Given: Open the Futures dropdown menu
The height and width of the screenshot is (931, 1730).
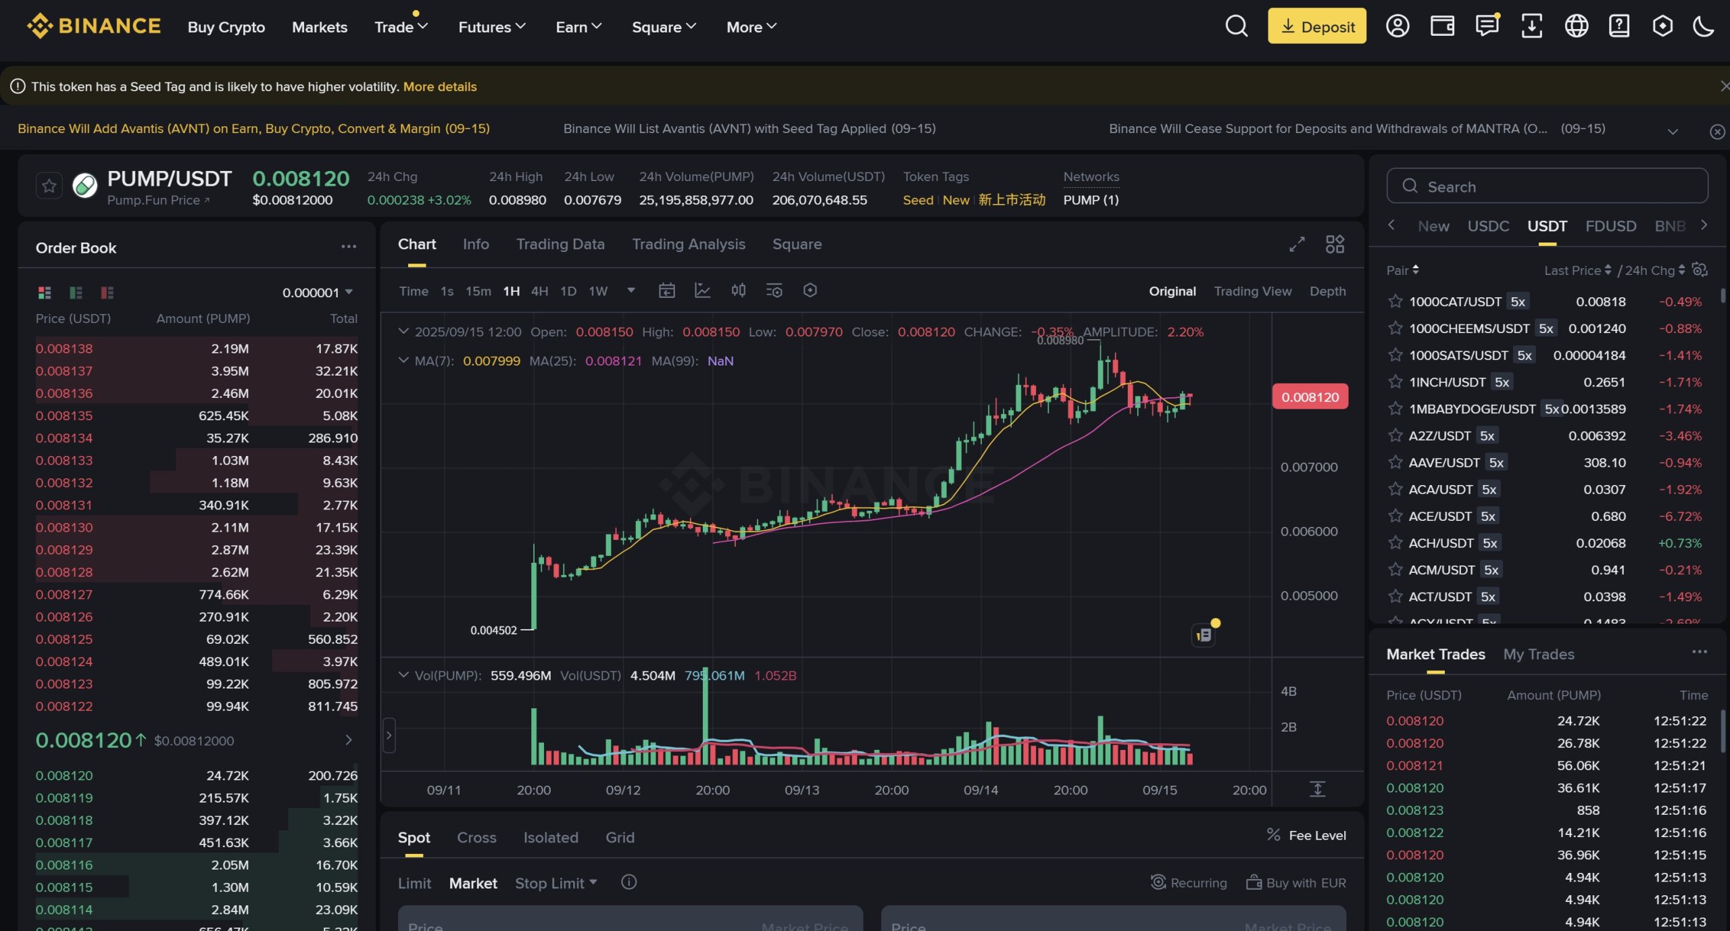Looking at the screenshot, I should 492,27.
